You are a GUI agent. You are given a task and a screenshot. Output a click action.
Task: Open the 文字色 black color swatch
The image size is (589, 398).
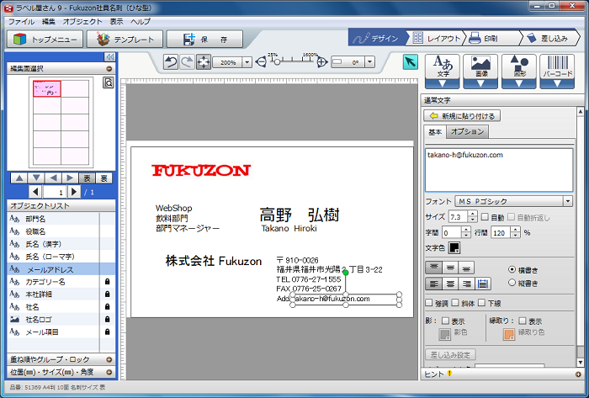[454, 247]
